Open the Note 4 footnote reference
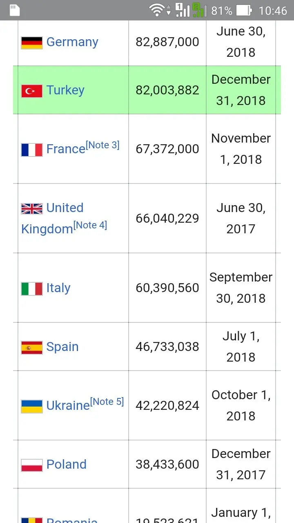 coord(90,225)
